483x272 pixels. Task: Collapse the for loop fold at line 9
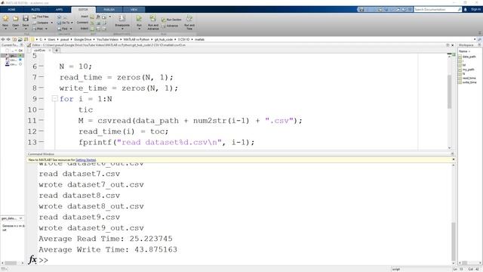pyautogui.click(x=55, y=99)
